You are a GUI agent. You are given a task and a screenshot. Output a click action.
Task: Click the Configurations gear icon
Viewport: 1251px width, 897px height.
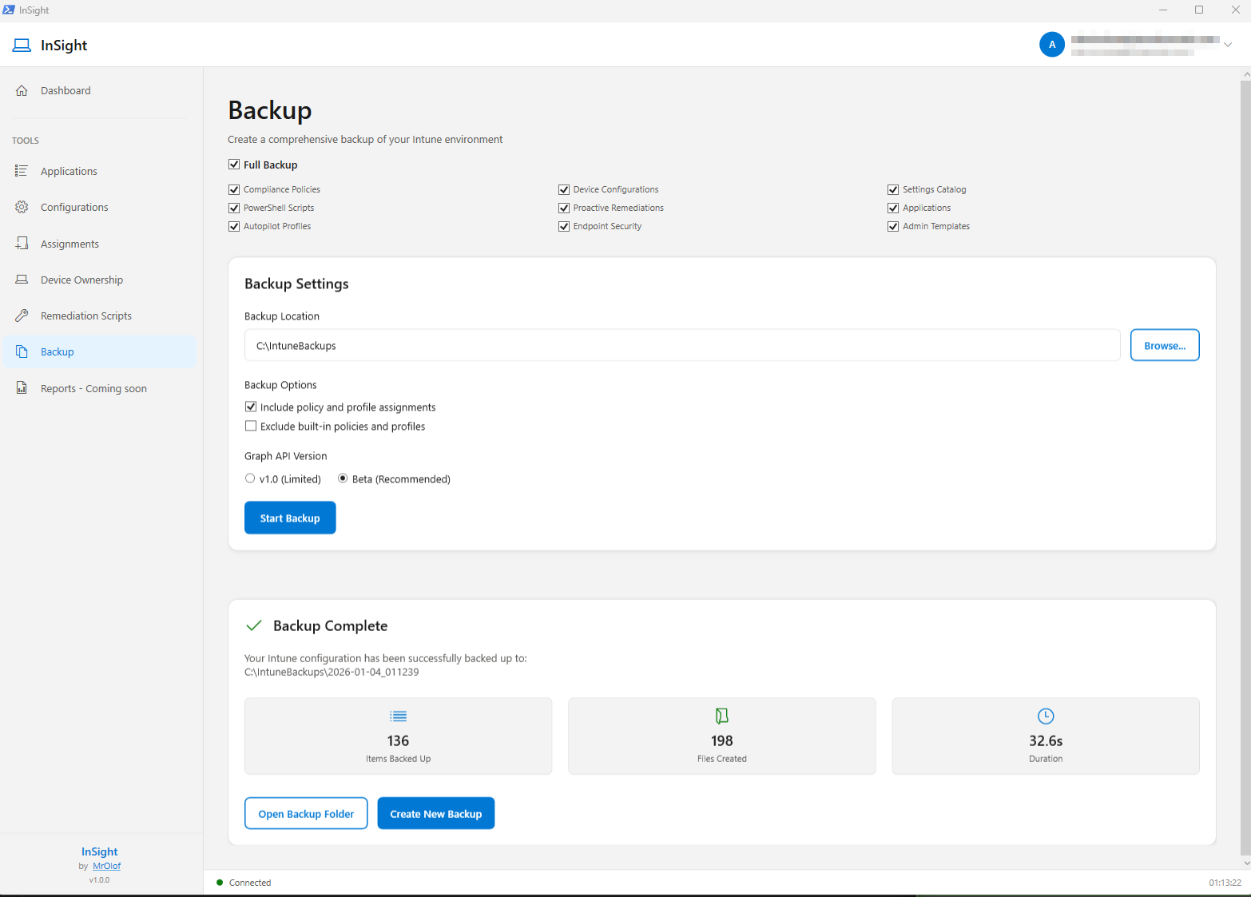22,207
